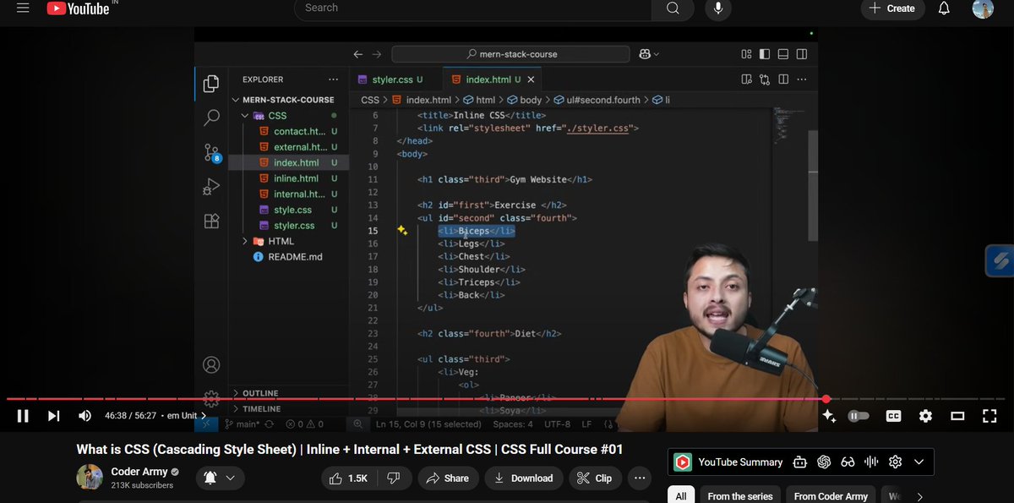This screenshot has width=1014, height=503.
Task: Click the split editor icon above the code
Action: tap(783, 79)
